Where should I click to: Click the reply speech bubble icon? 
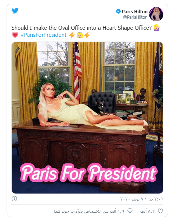pyautogui.click(x=130, y=211)
